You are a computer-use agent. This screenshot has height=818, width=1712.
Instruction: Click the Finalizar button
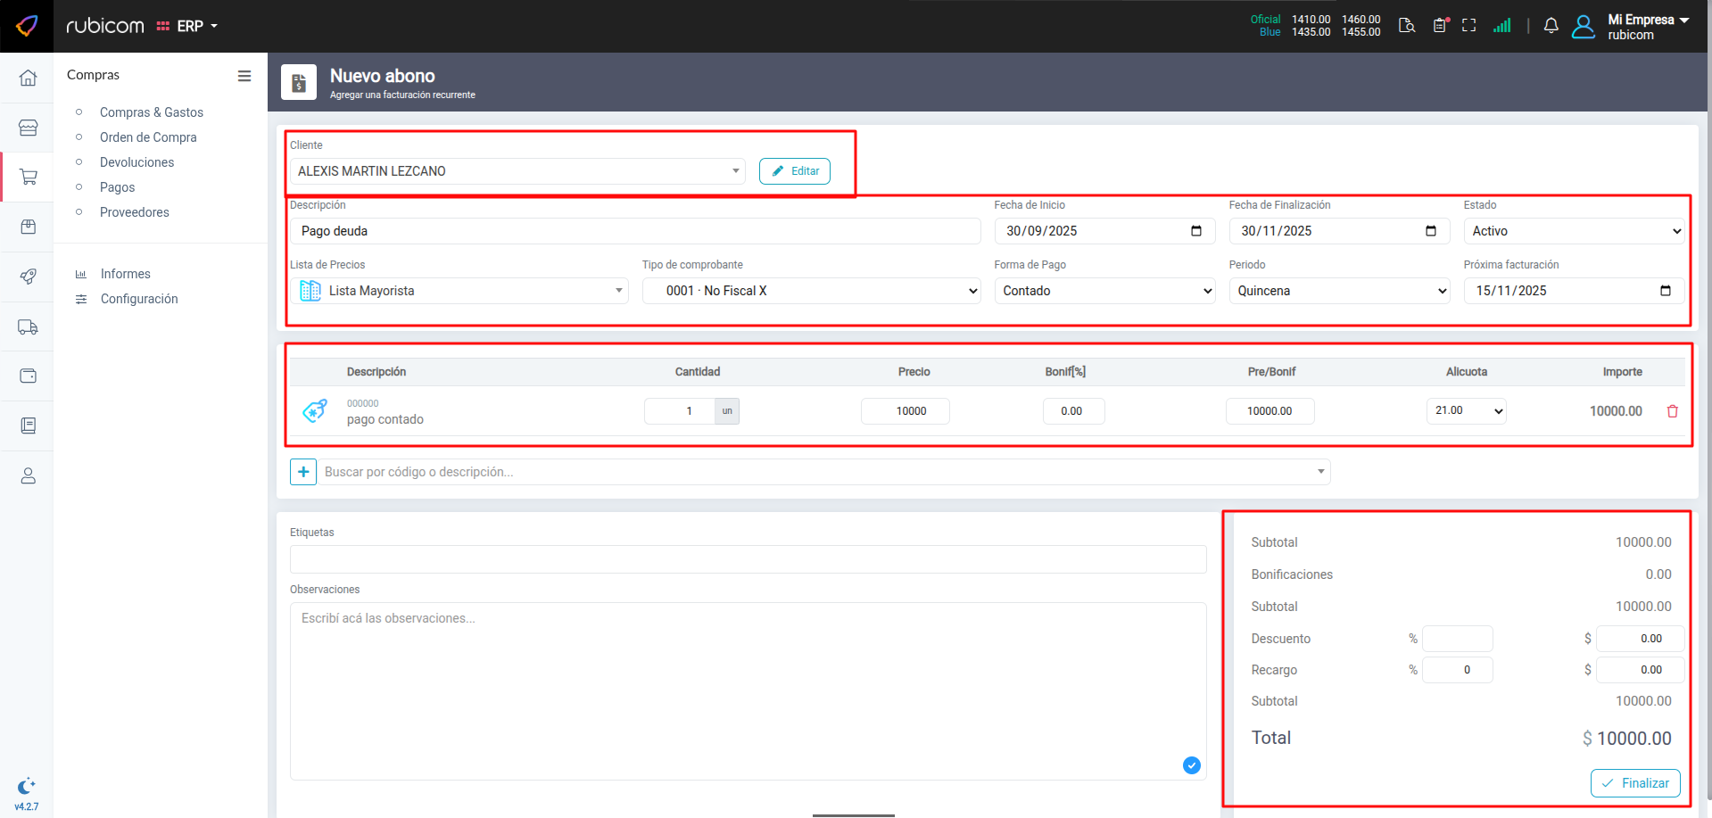pyautogui.click(x=1634, y=783)
